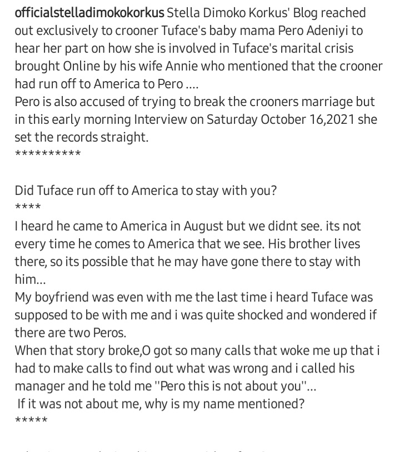Open the officialstelladimokokorkus profile username
The image size is (400, 452).
[89, 13]
